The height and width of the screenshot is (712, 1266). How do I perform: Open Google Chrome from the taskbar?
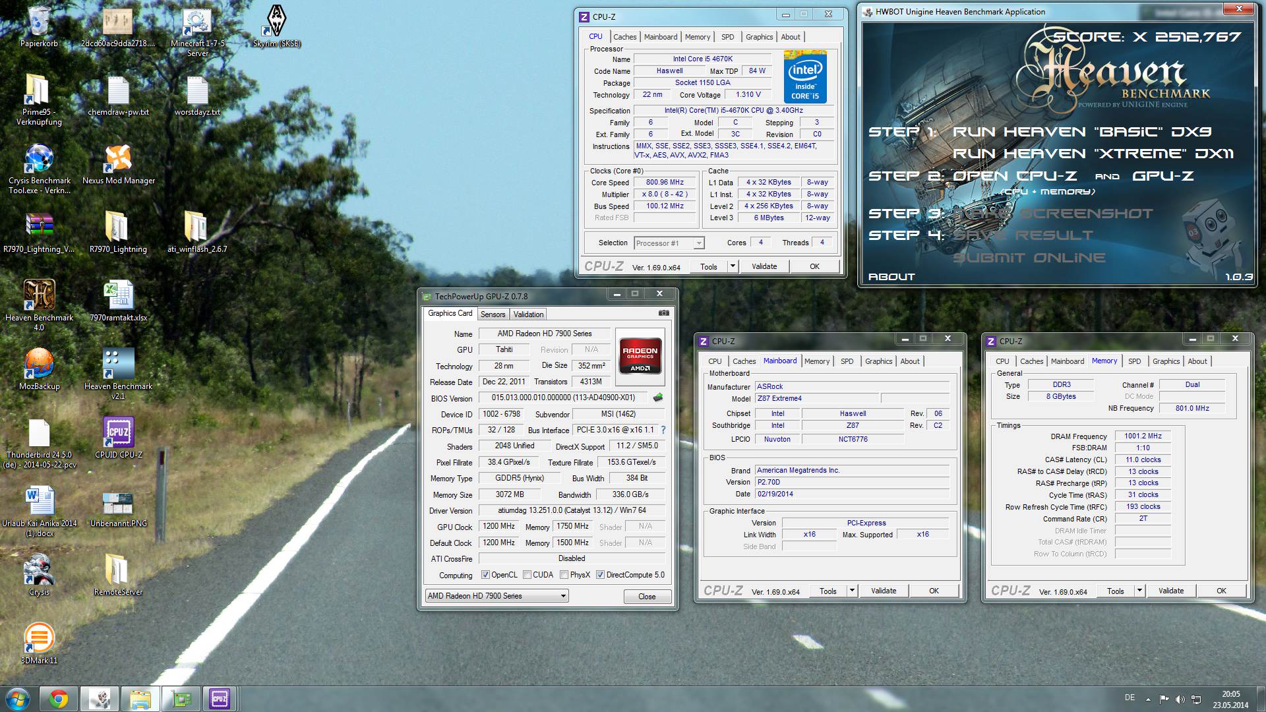(x=58, y=699)
